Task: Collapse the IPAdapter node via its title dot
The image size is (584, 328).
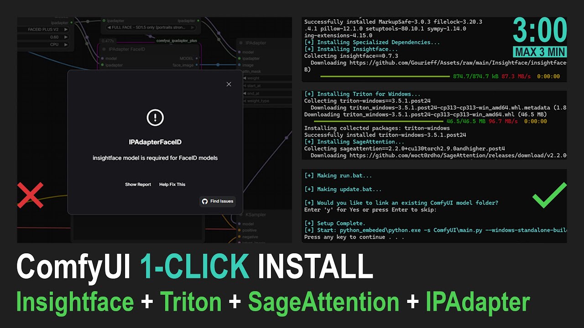Action: 241,42
